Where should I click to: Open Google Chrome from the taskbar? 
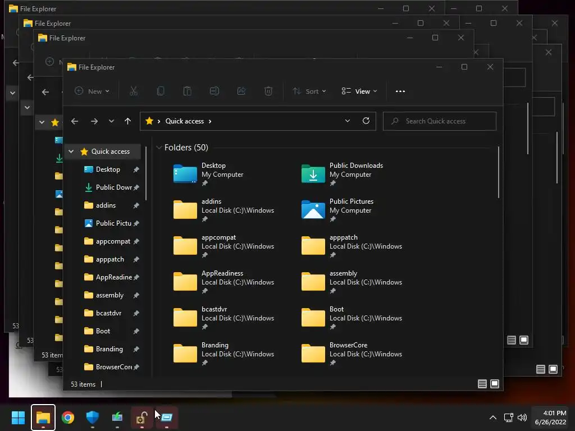68,417
